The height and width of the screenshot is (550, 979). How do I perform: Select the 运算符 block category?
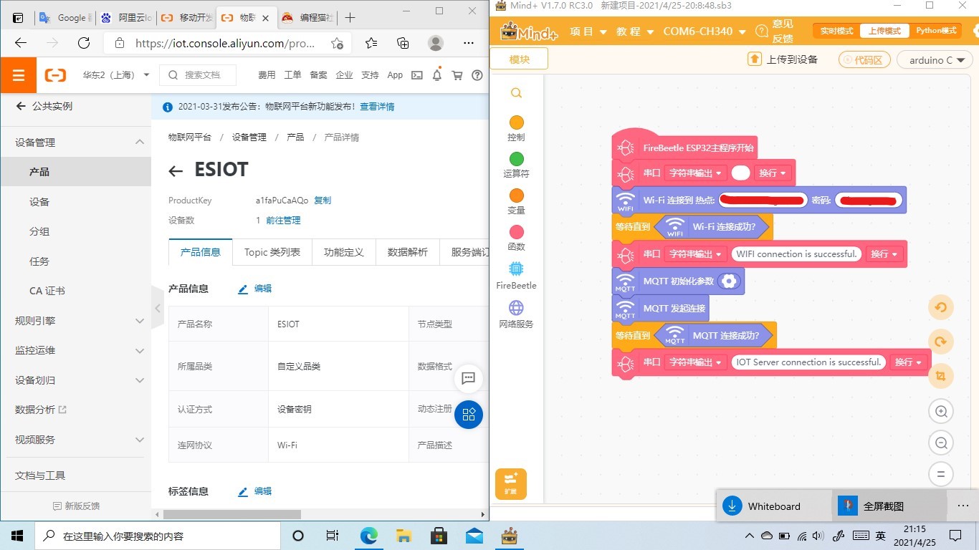pos(516,165)
